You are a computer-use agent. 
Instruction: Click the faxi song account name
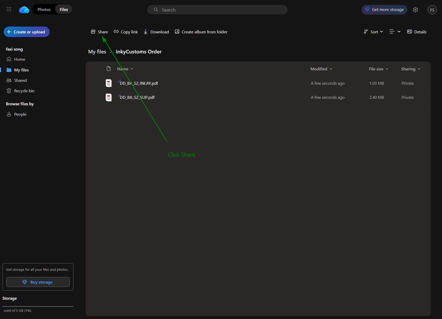pyautogui.click(x=14, y=49)
